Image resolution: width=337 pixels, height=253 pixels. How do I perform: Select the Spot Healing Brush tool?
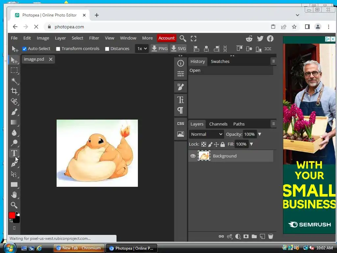point(14,101)
